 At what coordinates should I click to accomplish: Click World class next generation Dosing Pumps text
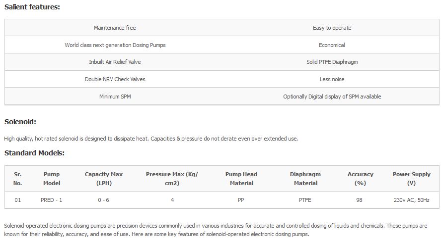(x=115, y=45)
